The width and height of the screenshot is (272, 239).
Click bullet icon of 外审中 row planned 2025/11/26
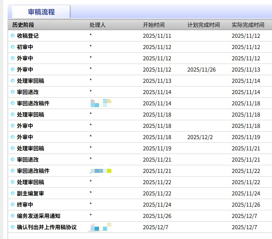tap(13, 70)
